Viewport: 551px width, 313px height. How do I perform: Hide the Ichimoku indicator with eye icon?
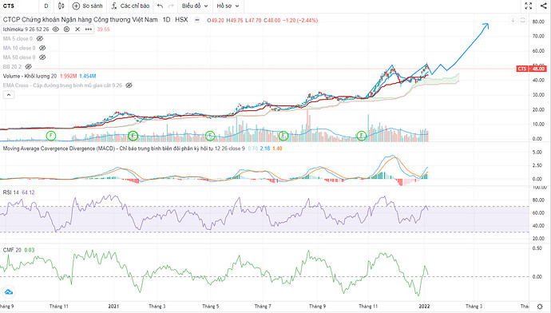(56, 30)
